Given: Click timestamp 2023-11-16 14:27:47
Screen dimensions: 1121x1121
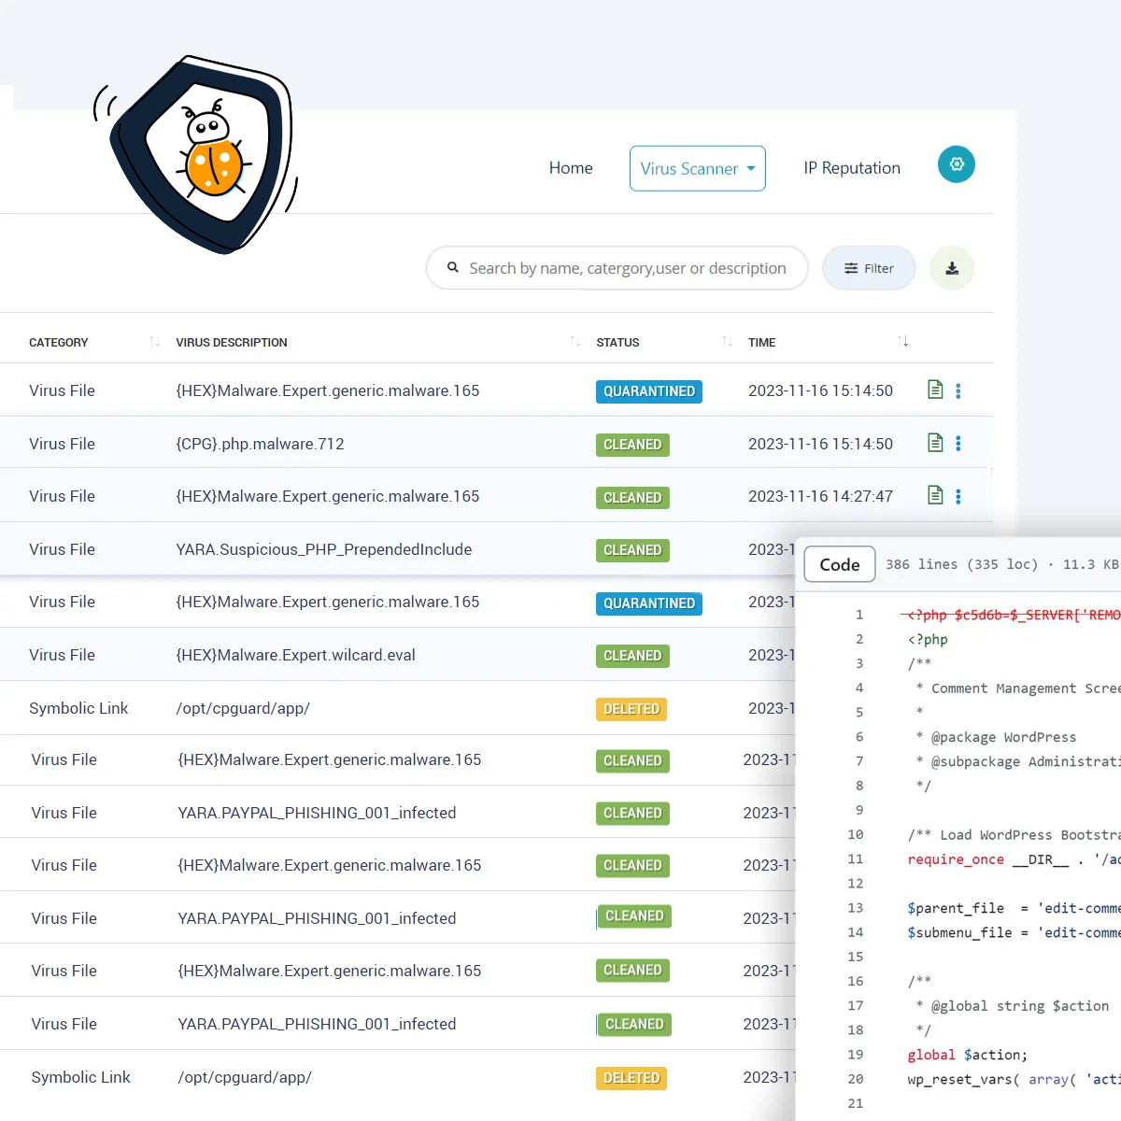Looking at the screenshot, I should pos(820,496).
